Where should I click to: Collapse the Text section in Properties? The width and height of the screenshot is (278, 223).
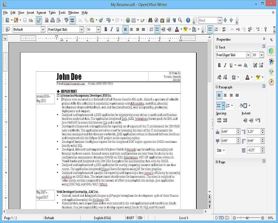[x=217, y=47]
